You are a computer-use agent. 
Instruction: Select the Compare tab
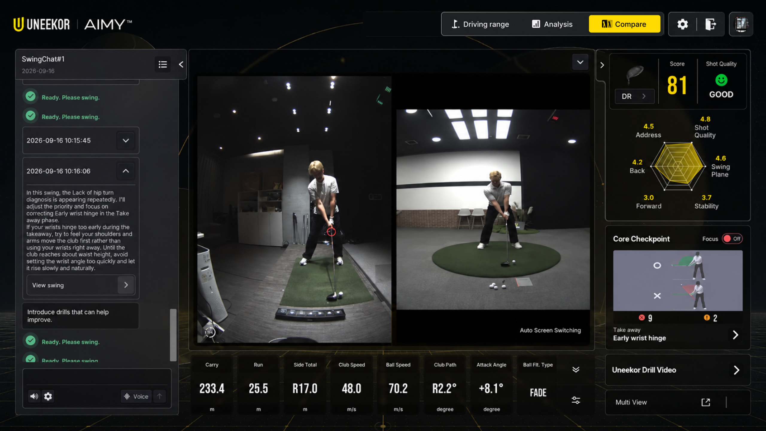tap(624, 24)
